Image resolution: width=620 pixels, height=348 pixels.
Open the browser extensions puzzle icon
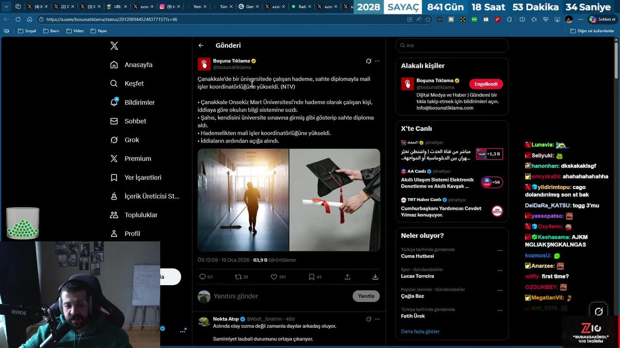click(510, 19)
